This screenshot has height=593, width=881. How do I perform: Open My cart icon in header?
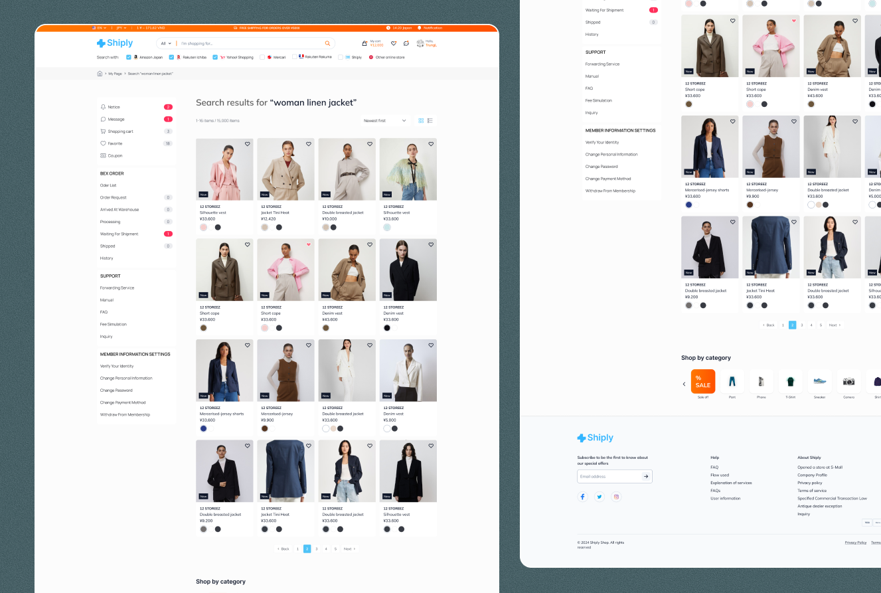[x=364, y=43]
